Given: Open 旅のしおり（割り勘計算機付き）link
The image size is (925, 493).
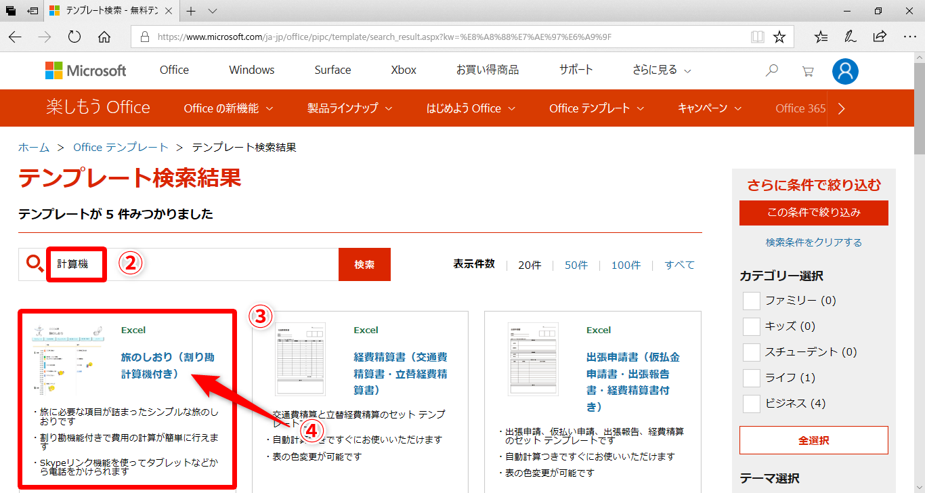Looking at the screenshot, I should point(168,365).
